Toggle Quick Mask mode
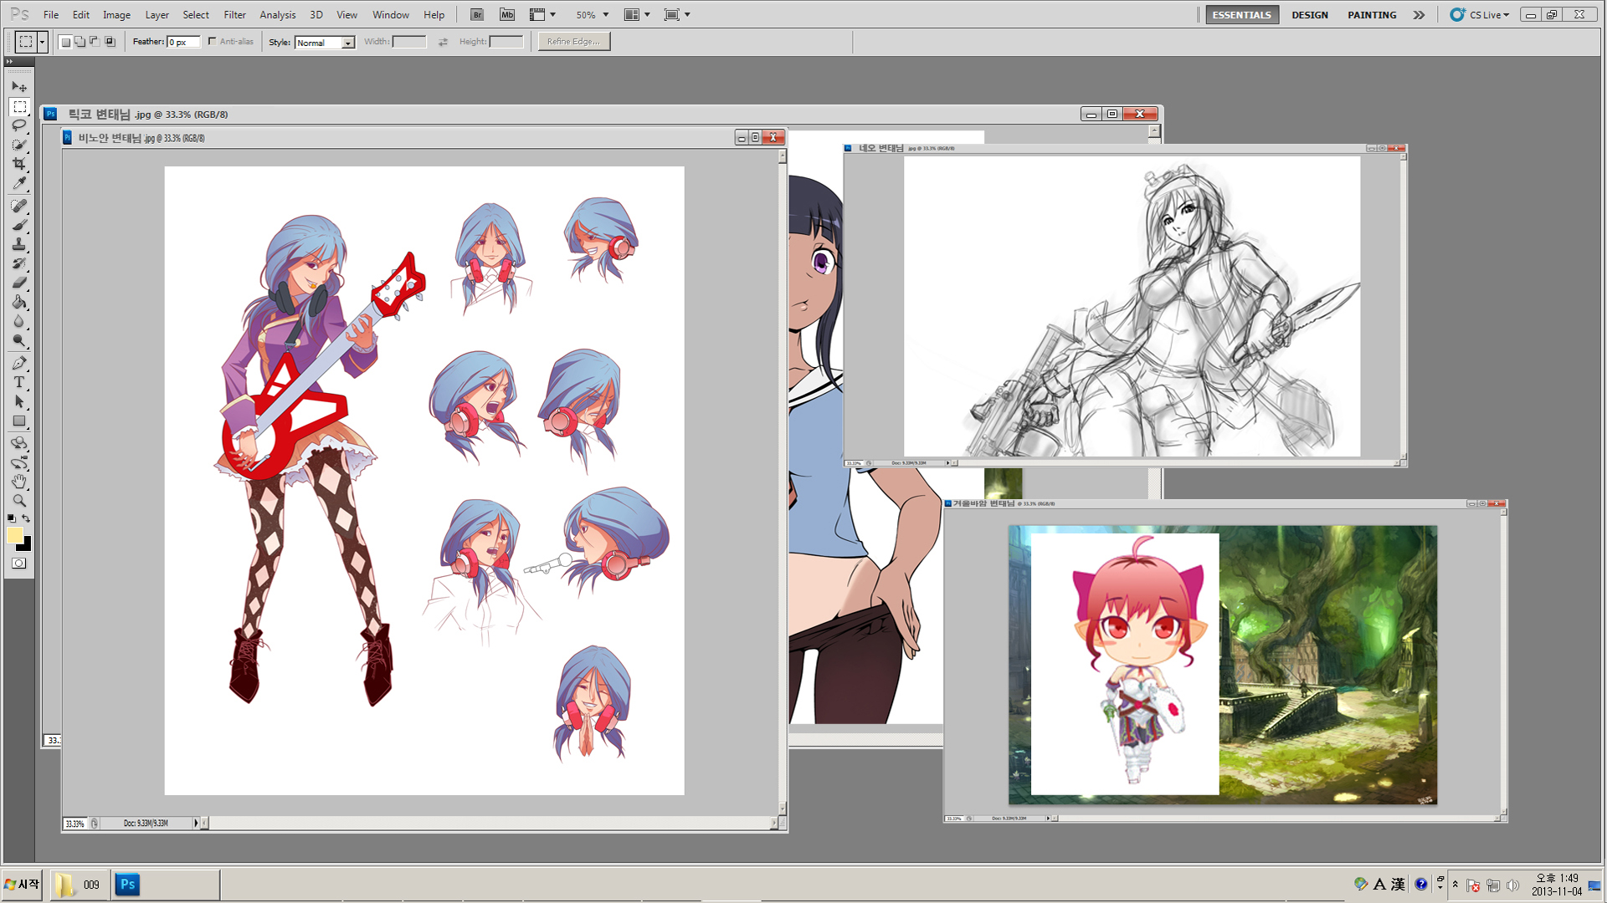 19,564
